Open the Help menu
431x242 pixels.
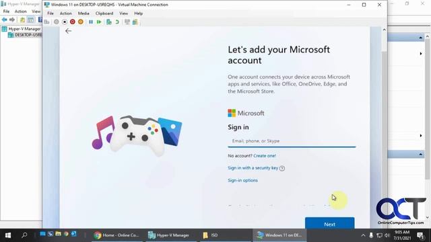(x=138, y=13)
